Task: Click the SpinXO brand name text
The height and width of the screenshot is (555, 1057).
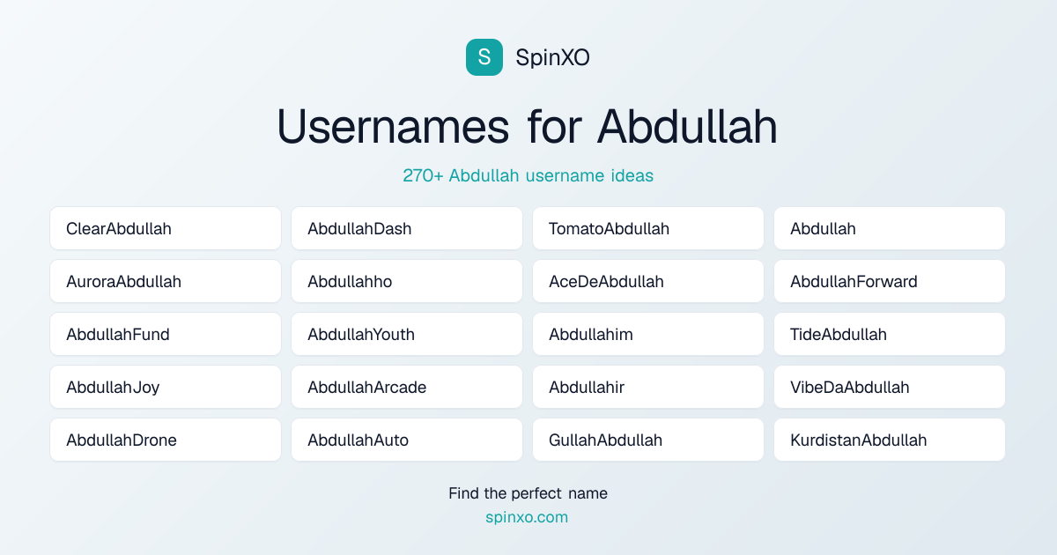Action: (552, 57)
